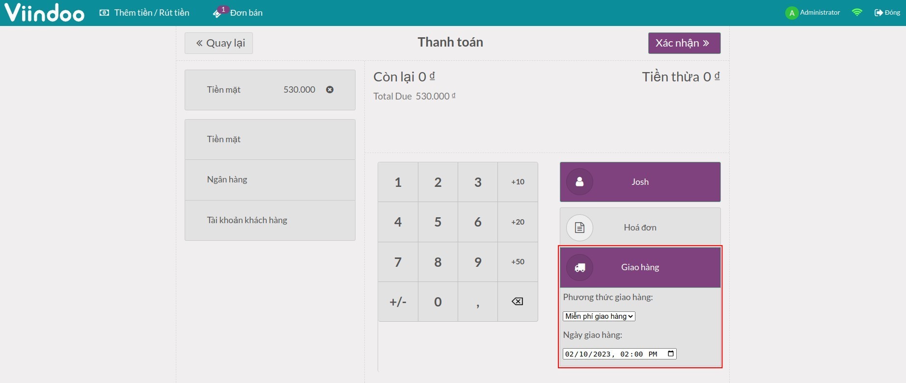Open Thêm tiền / Rút tiền menu
906x383 pixels.
(144, 13)
